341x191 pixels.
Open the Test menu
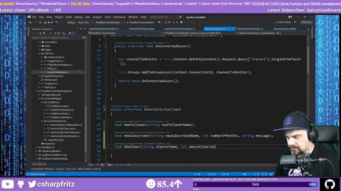87,17
